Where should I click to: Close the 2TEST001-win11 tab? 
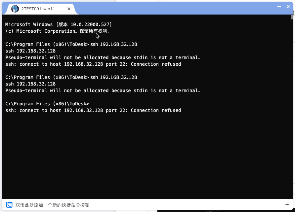click(x=69, y=9)
